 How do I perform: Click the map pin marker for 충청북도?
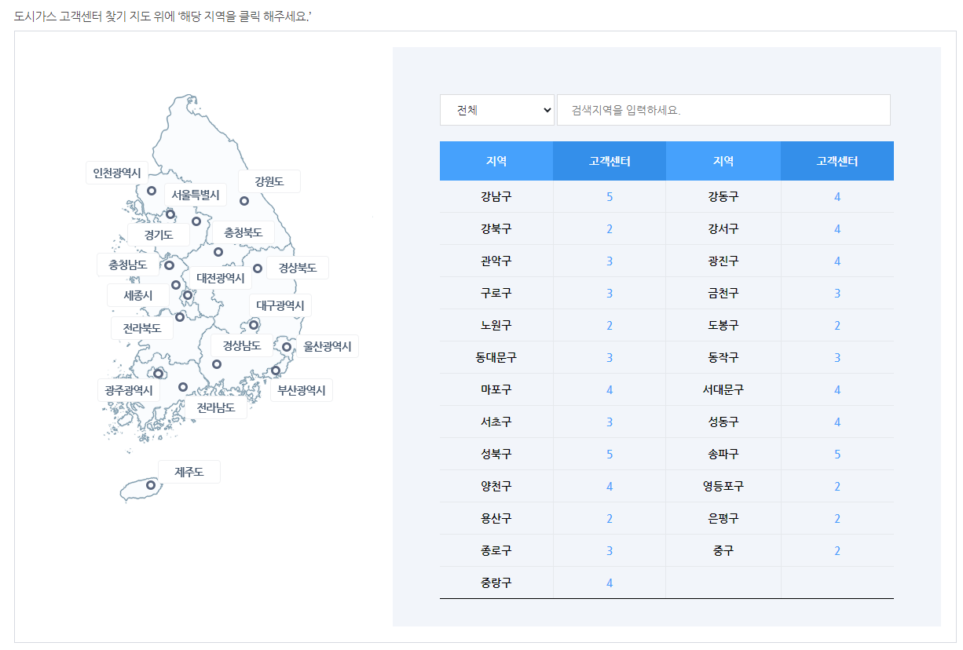218,252
